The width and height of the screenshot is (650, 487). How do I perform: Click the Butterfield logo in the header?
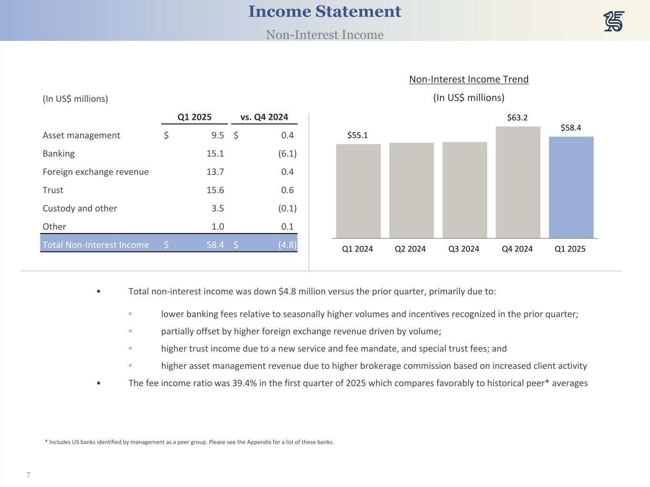(x=614, y=22)
